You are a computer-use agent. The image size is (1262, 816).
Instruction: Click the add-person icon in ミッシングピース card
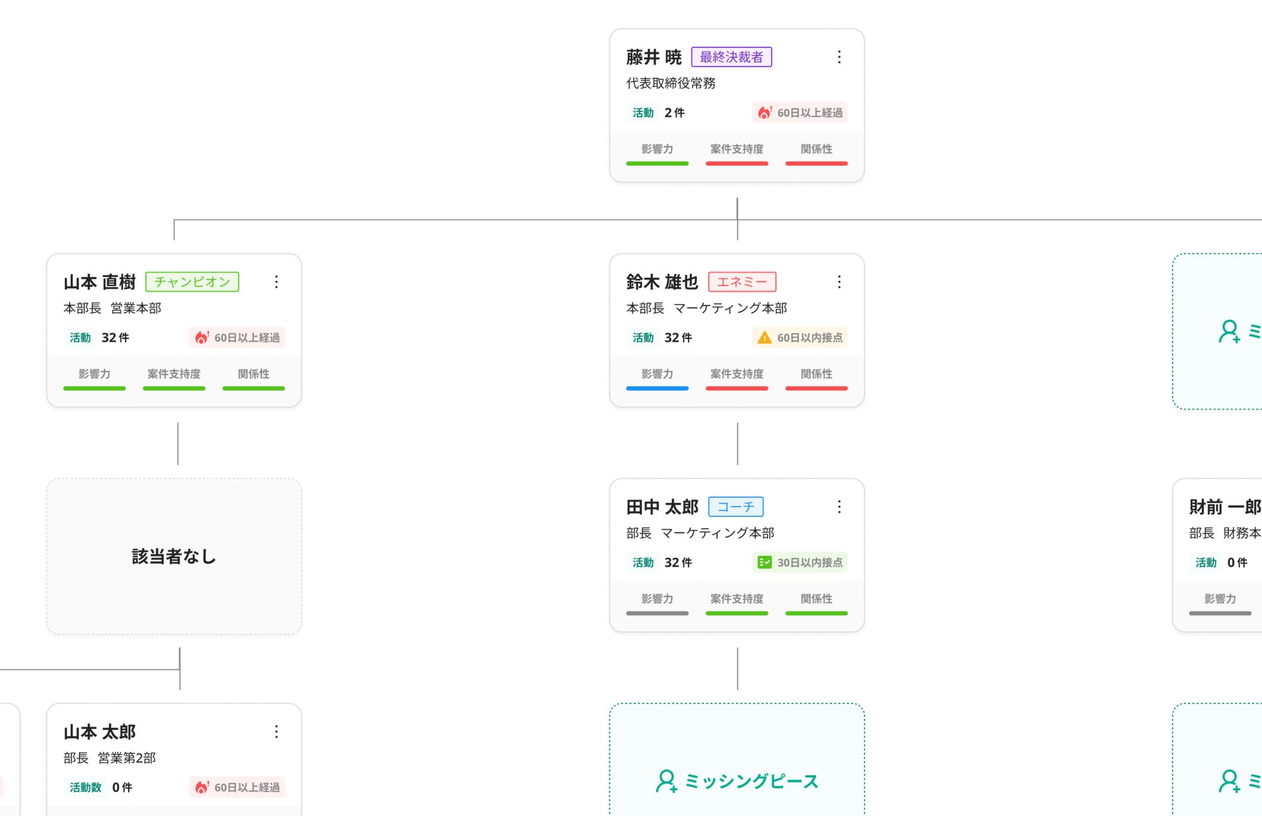[x=666, y=781]
